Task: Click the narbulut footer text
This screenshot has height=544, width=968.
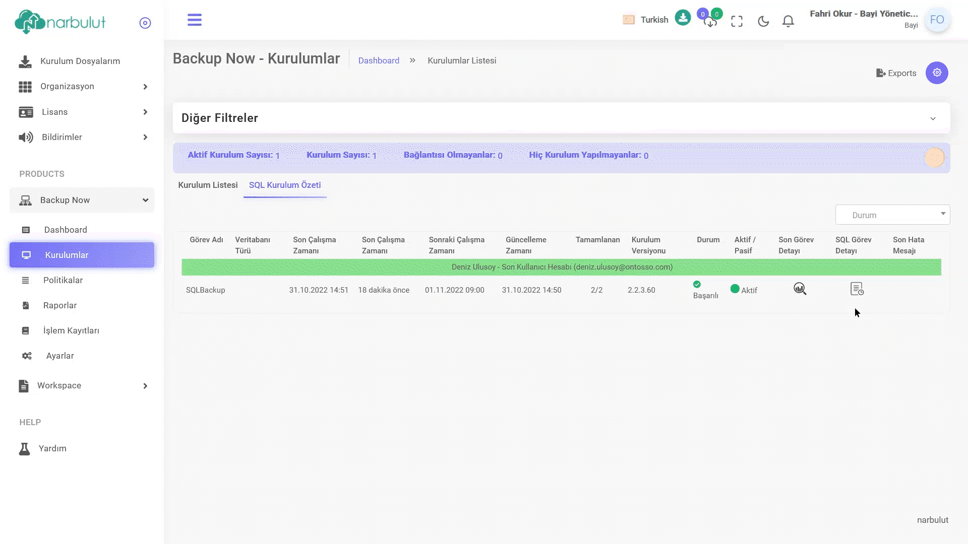Action: coord(933,520)
